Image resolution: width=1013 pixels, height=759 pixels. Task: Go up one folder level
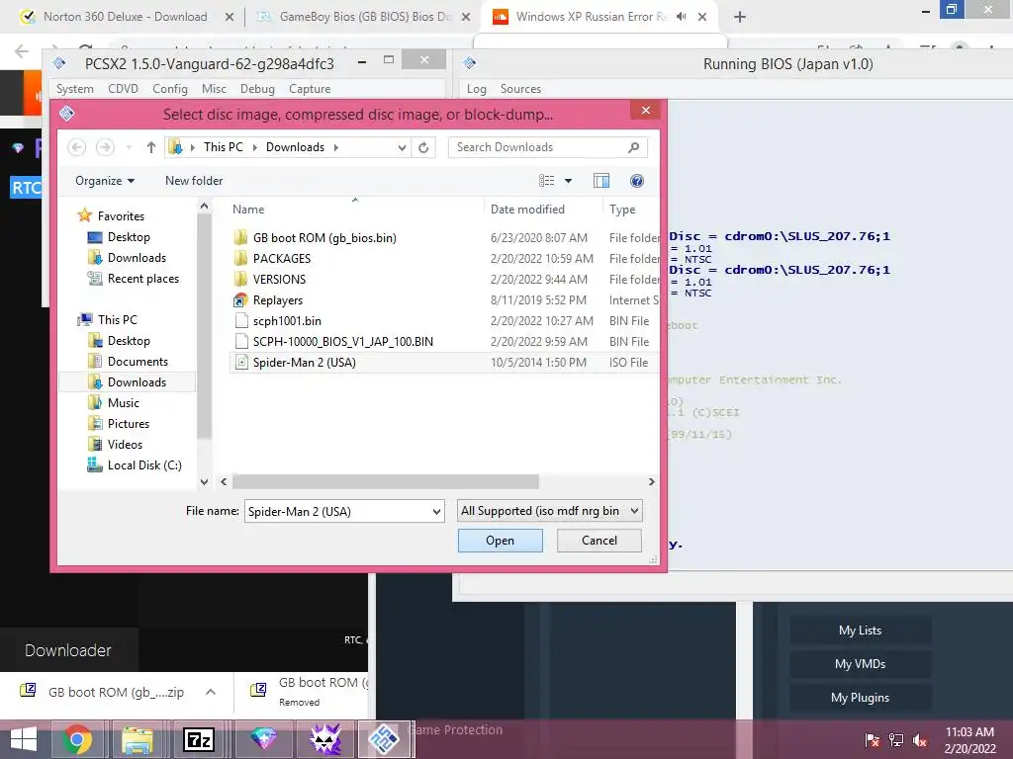(x=150, y=147)
